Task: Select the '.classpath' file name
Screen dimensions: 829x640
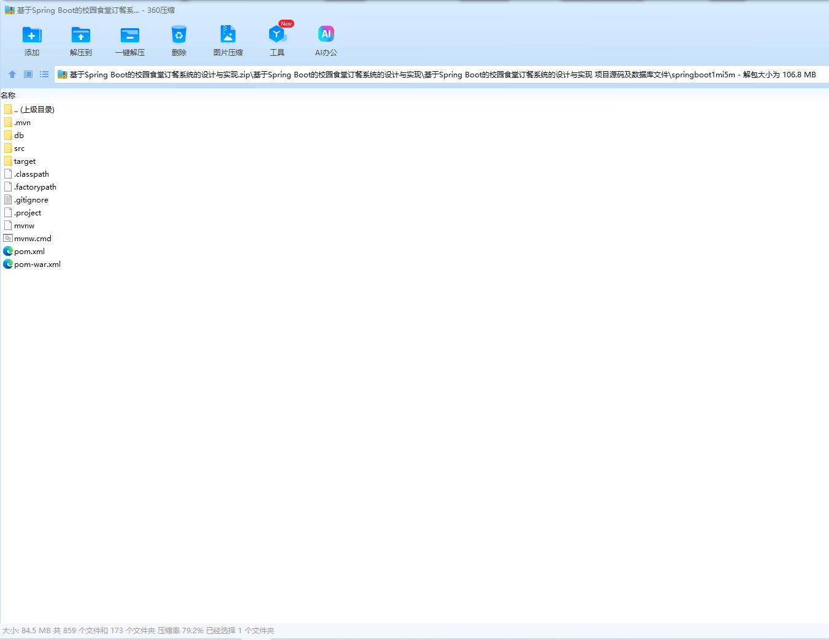Action: pos(32,174)
